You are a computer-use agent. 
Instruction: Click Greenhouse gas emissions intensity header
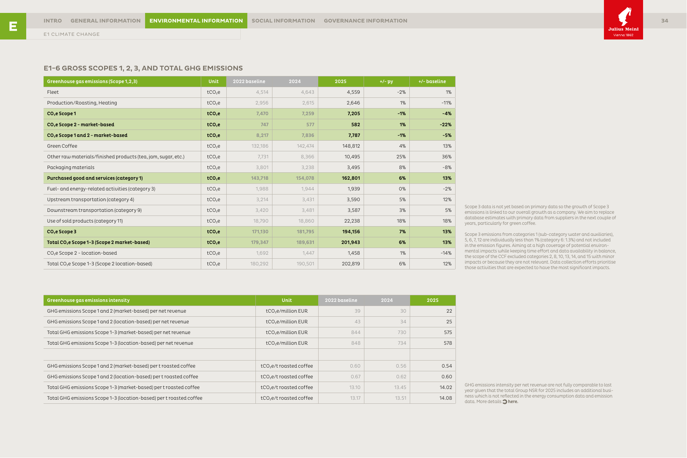tap(88, 300)
